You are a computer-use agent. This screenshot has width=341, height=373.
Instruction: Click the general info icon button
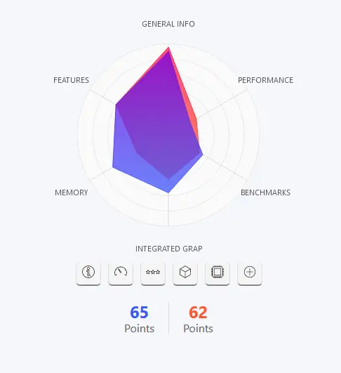click(x=88, y=273)
